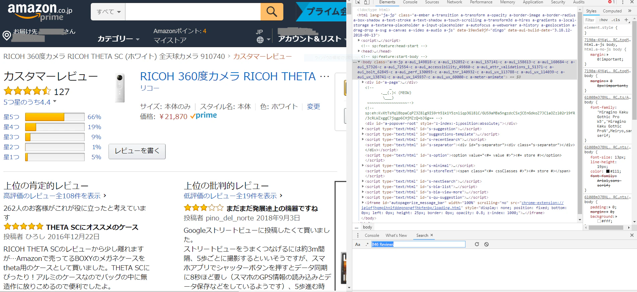Close the DevTools drawer

click(632, 235)
